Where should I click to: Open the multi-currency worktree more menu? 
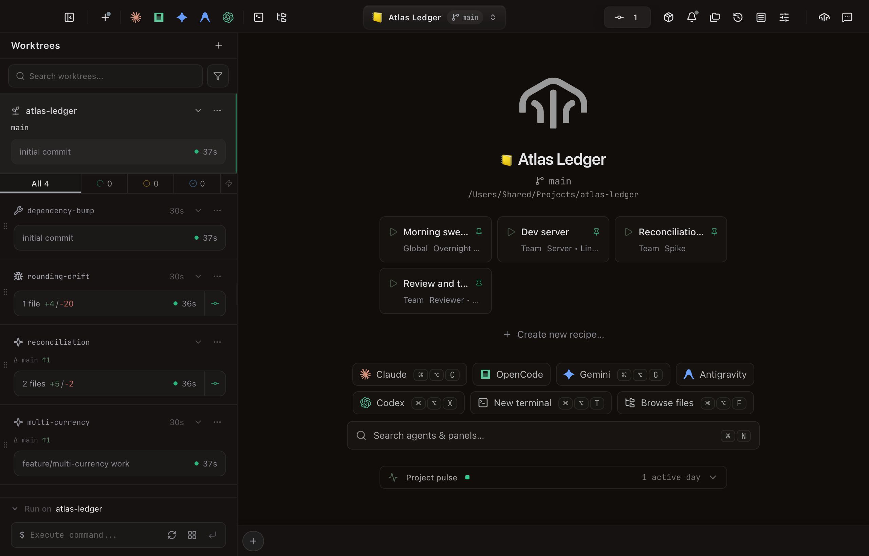tap(217, 422)
